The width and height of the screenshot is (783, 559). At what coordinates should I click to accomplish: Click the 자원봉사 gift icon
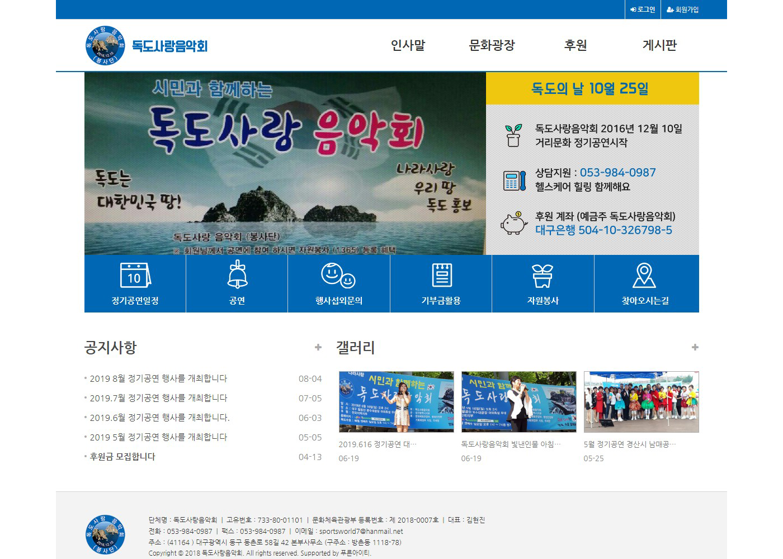pyautogui.click(x=543, y=276)
